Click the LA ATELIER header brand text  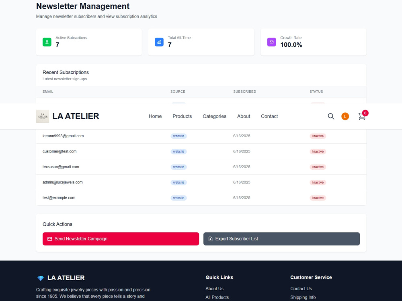(76, 116)
